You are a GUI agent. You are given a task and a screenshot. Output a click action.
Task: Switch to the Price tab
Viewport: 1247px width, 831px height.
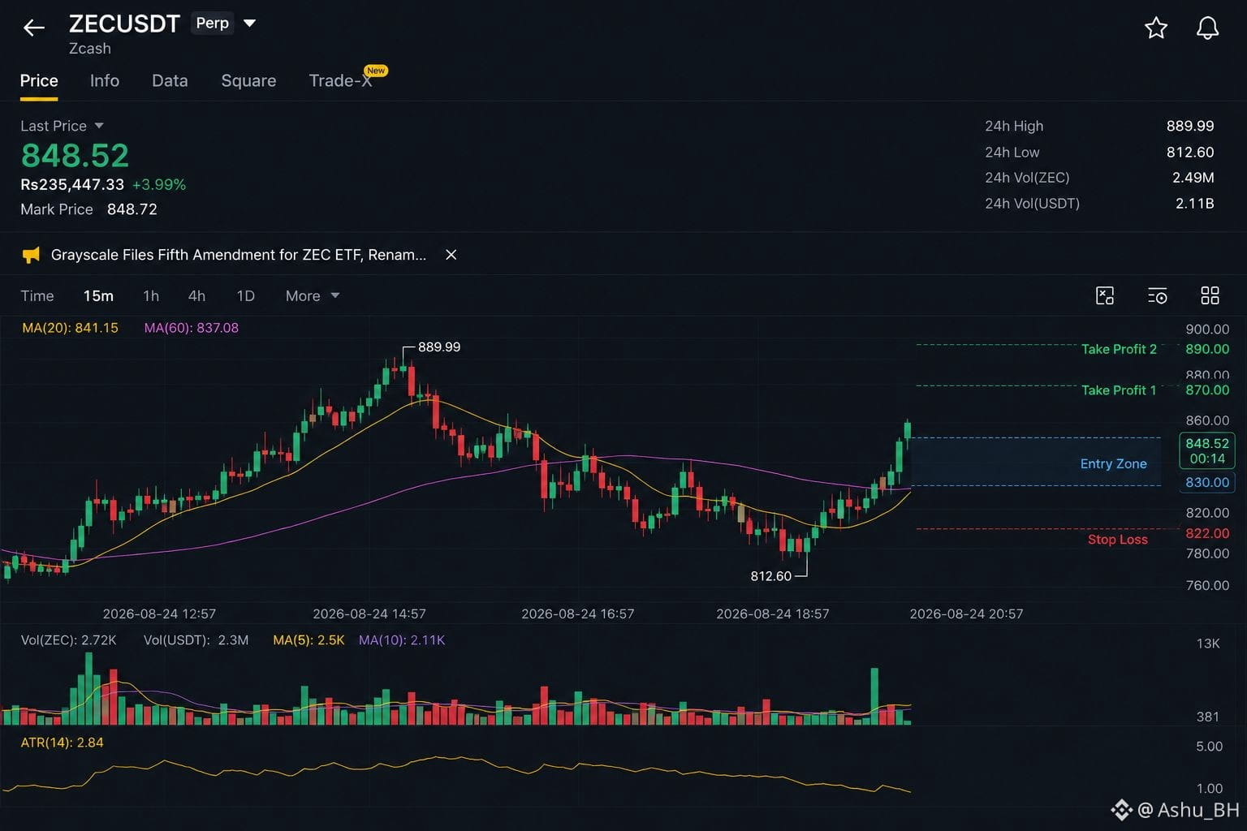(39, 81)
